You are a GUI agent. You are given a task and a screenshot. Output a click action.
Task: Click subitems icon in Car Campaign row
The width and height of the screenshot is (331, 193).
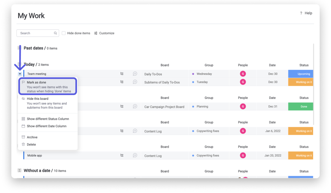pos(122,107)
